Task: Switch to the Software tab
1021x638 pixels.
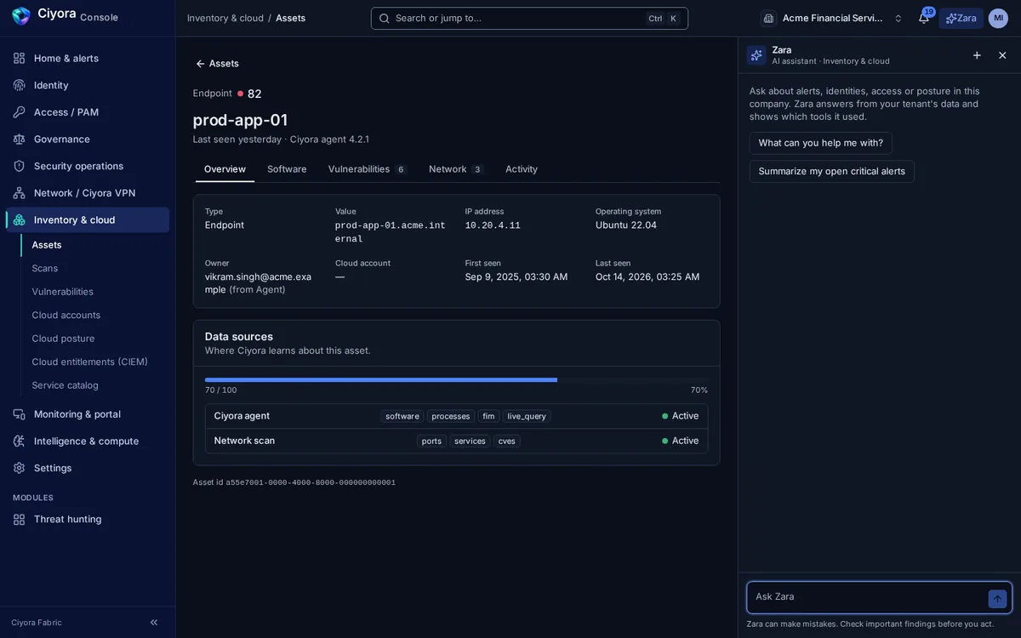Action: [287, 169]
